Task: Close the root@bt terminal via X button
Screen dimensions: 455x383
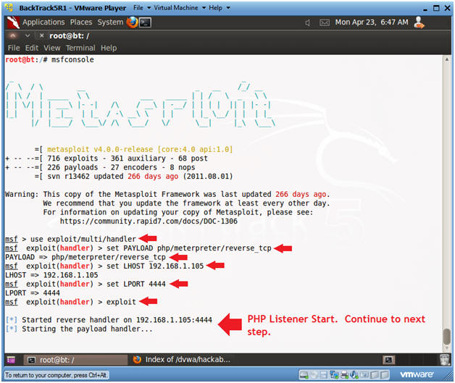Action: click(x=41, y=35)
